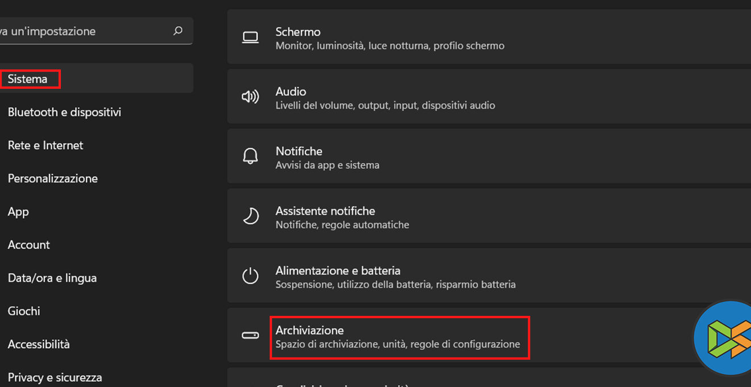Select Giochi in the sidebar
Viewport: 751px width, 387px height.
tap(24, 311)
